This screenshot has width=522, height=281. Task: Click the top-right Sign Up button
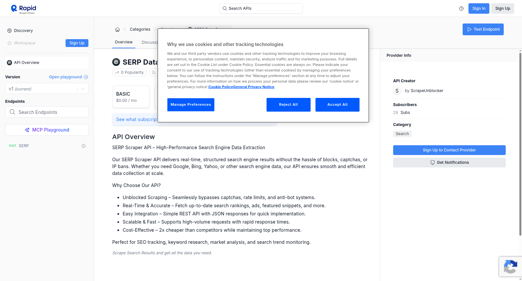point(503,8)
